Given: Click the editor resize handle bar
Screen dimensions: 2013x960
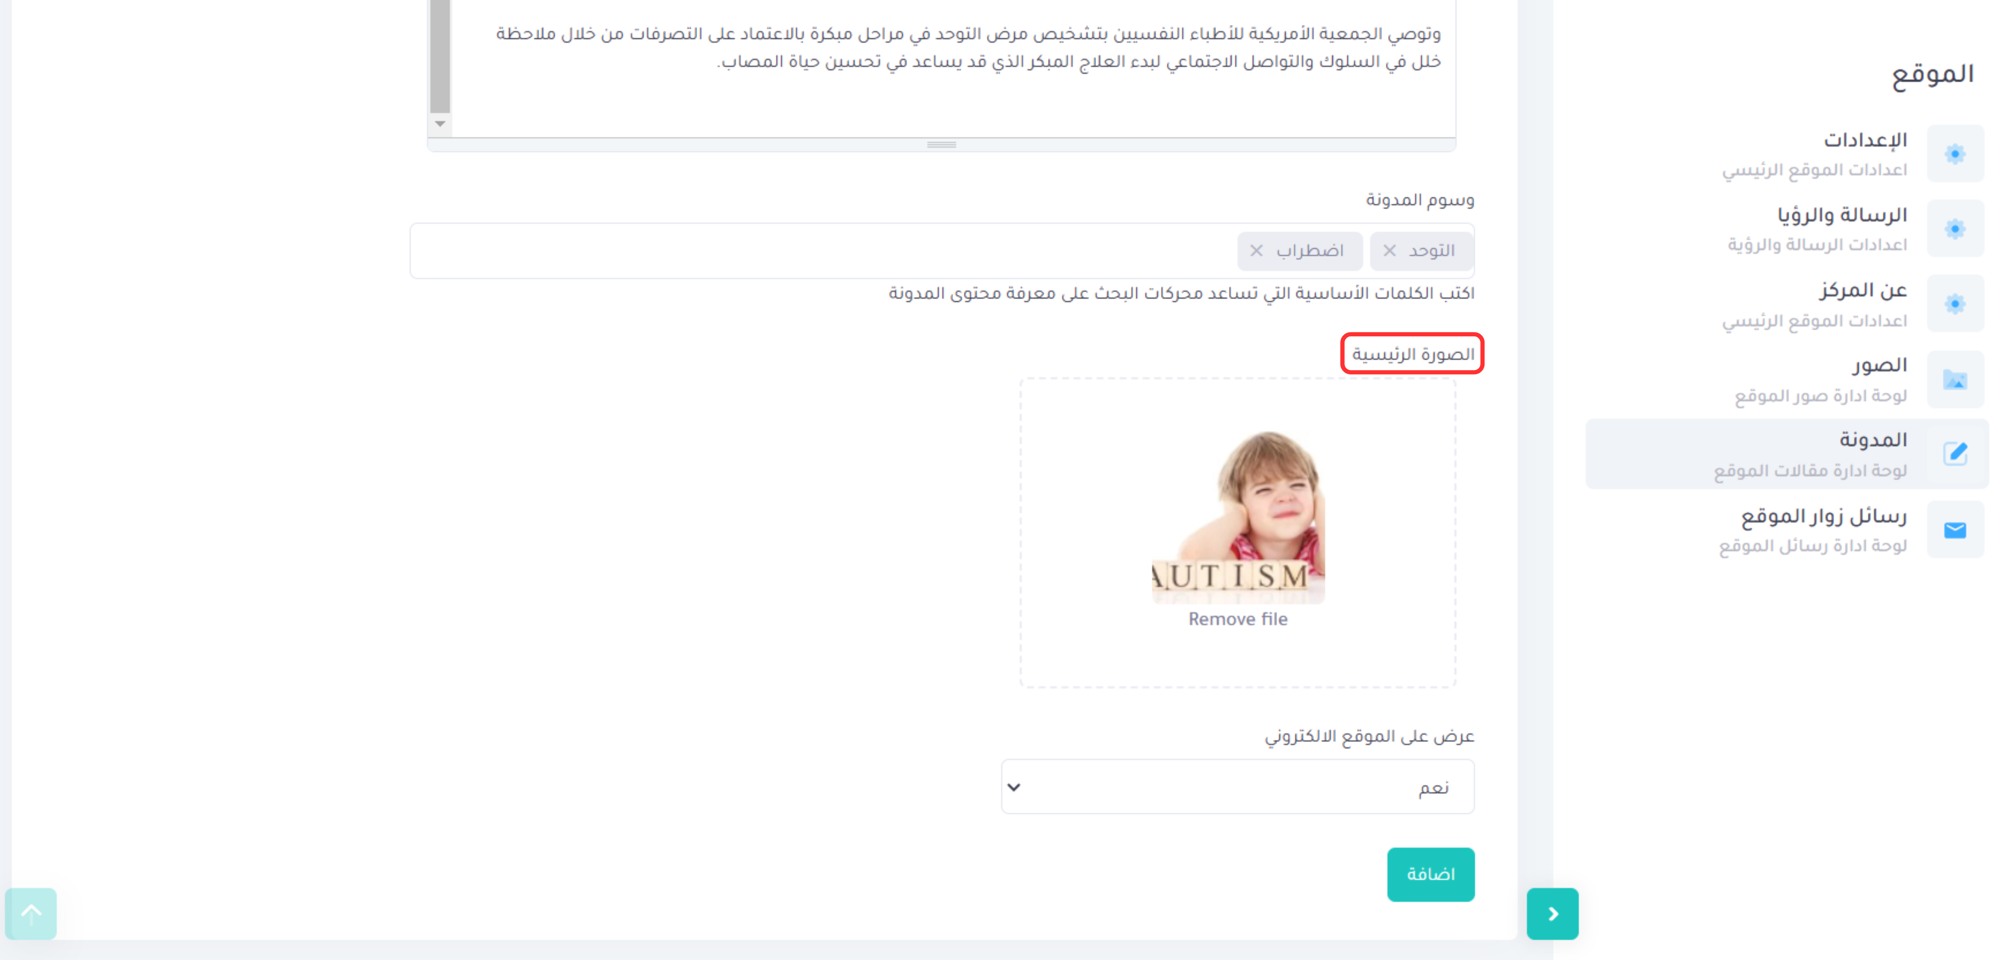Looking at the screenshot, I should click(941, 145).
